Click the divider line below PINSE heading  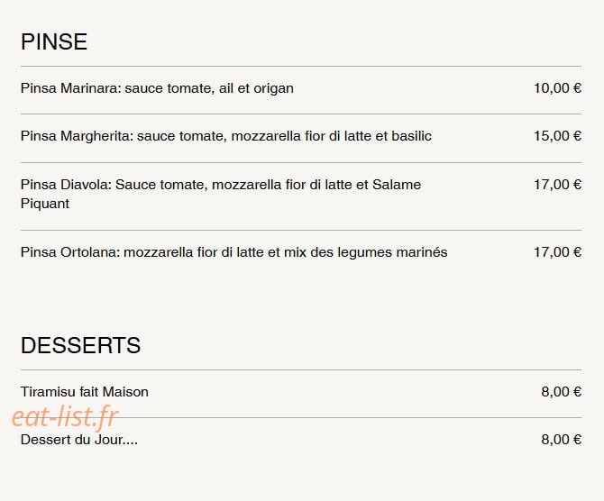(x=301, y=67)
